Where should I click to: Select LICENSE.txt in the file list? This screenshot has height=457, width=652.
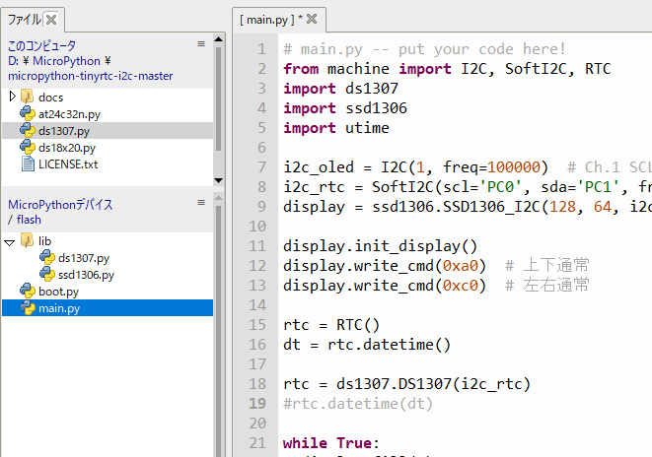(x=68, y=164)
